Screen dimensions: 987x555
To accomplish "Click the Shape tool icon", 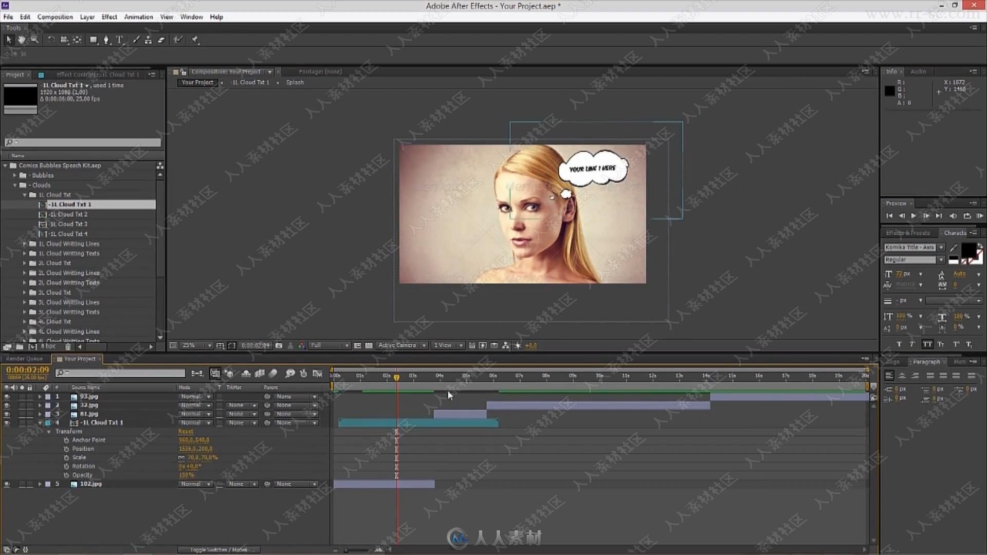I will tap(93, 39).
